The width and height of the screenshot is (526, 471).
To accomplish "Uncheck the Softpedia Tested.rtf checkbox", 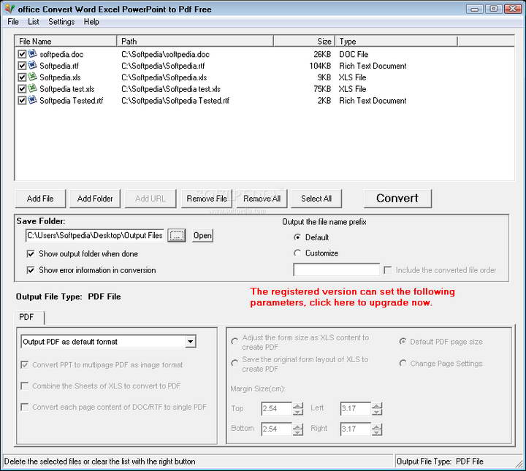I will pos(22,101).
